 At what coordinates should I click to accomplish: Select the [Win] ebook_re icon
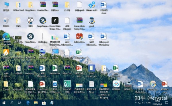pos(92,68)
